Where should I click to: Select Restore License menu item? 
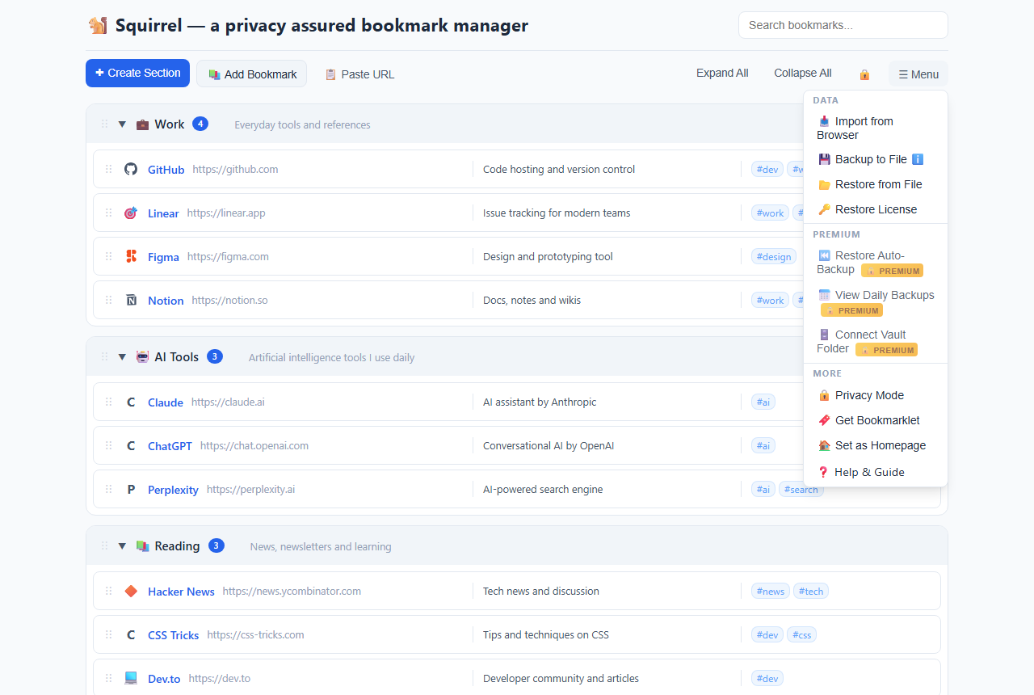876,209
